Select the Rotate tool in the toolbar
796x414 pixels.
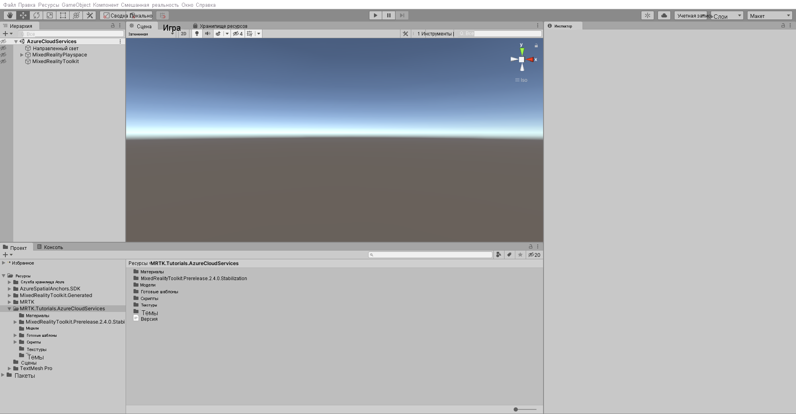tap(36, 15)
